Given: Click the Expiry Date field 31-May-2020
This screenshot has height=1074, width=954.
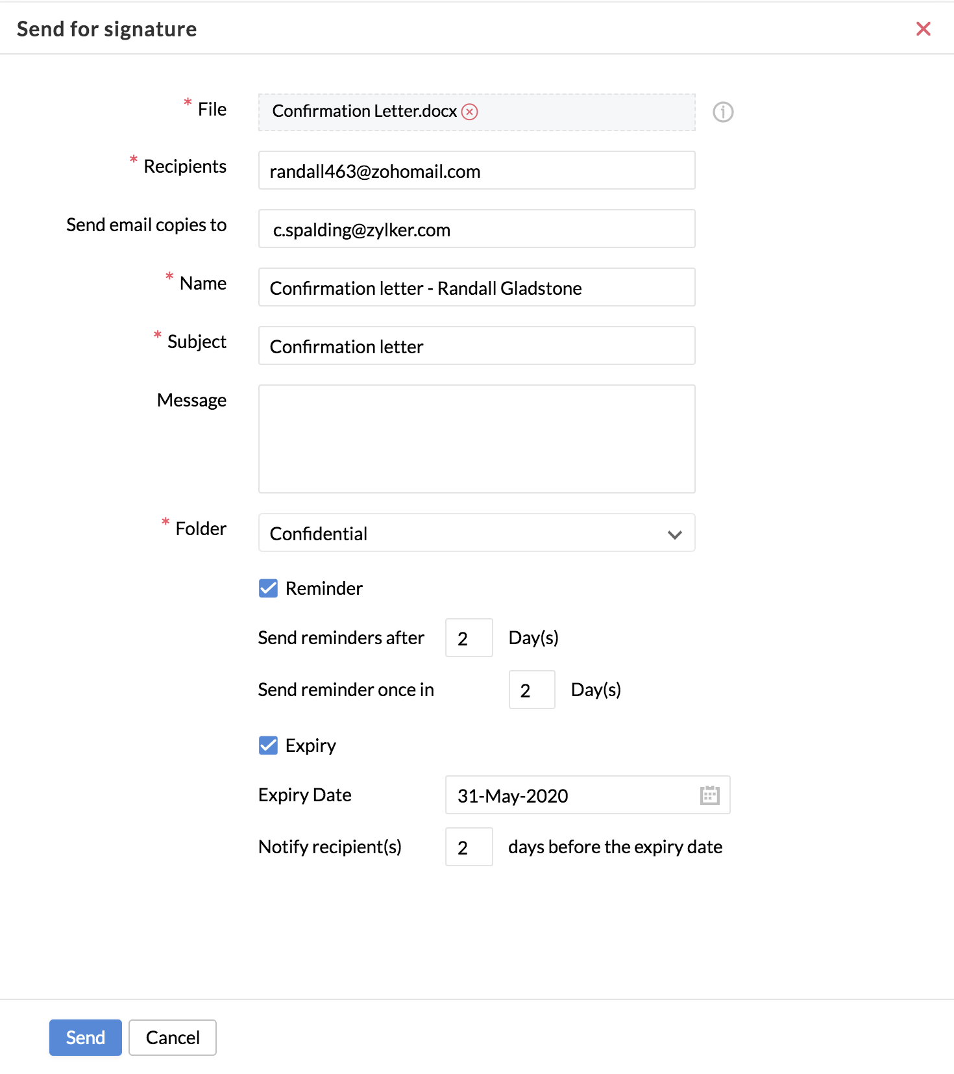Looking at the screenshot, I should 588,795.
